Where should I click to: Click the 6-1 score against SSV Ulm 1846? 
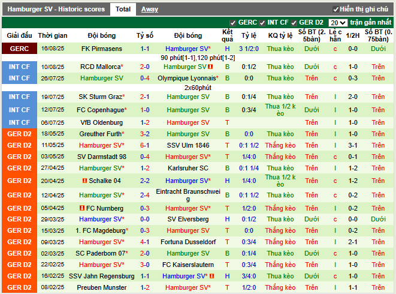coord(145,145)
